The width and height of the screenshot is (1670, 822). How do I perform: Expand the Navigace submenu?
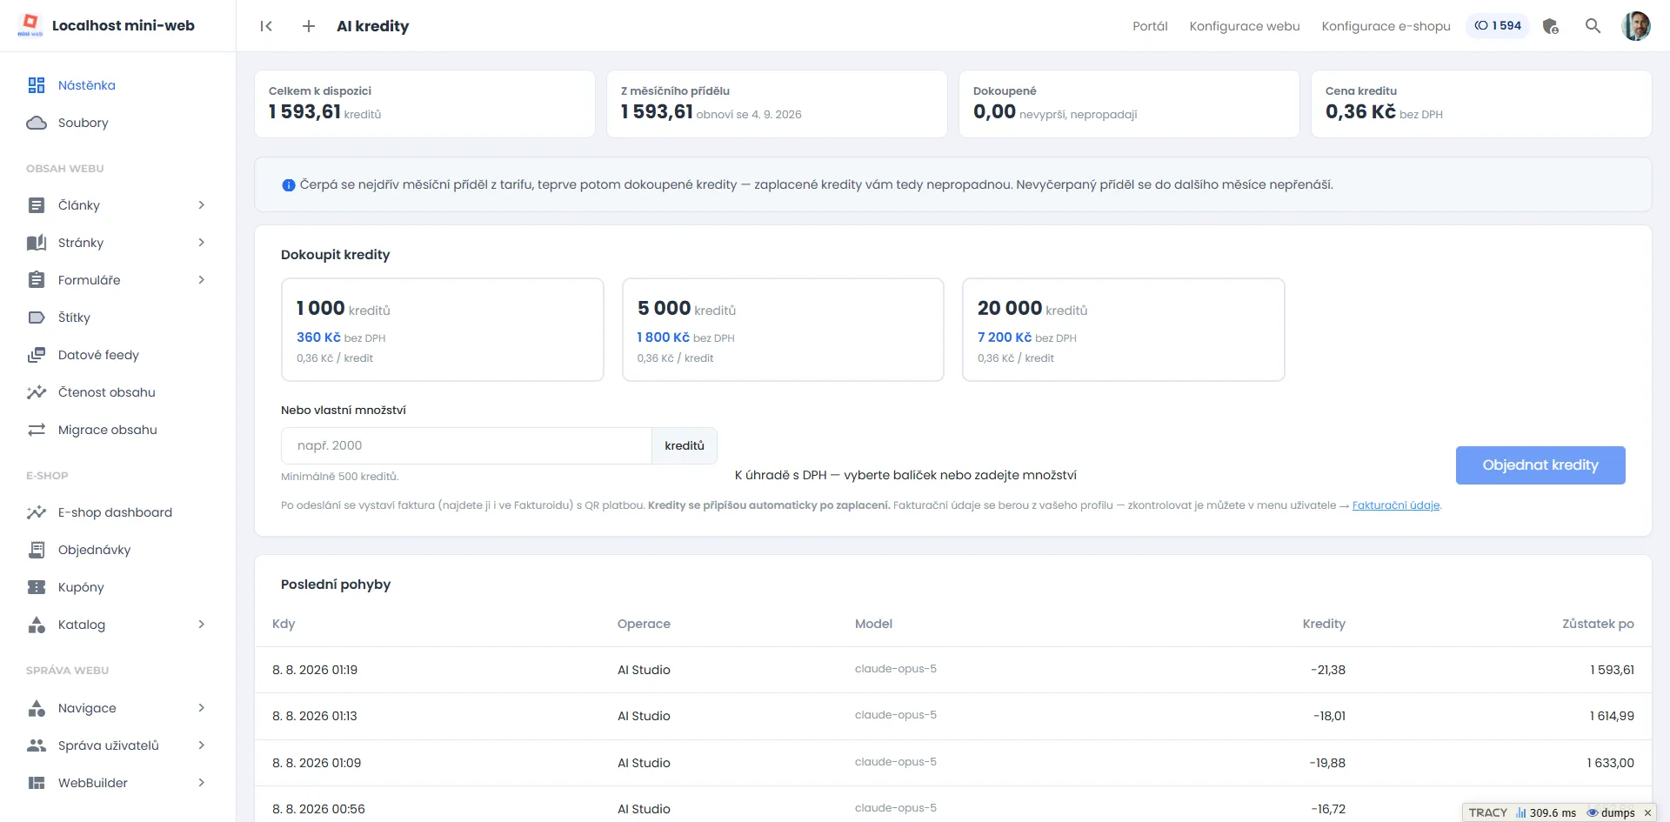[x=201, y=708]
